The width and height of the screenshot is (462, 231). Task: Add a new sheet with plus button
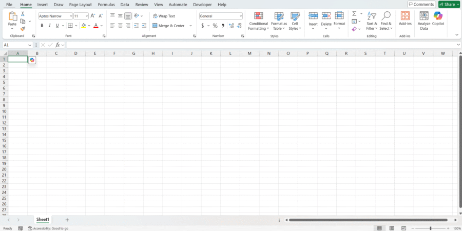coord(67,220)
